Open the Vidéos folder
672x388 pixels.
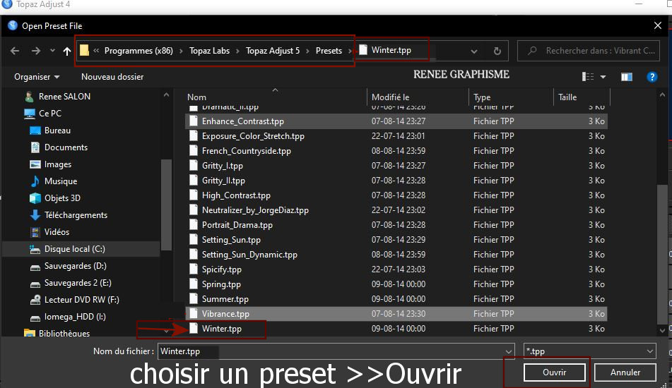[x=57, y=232]
